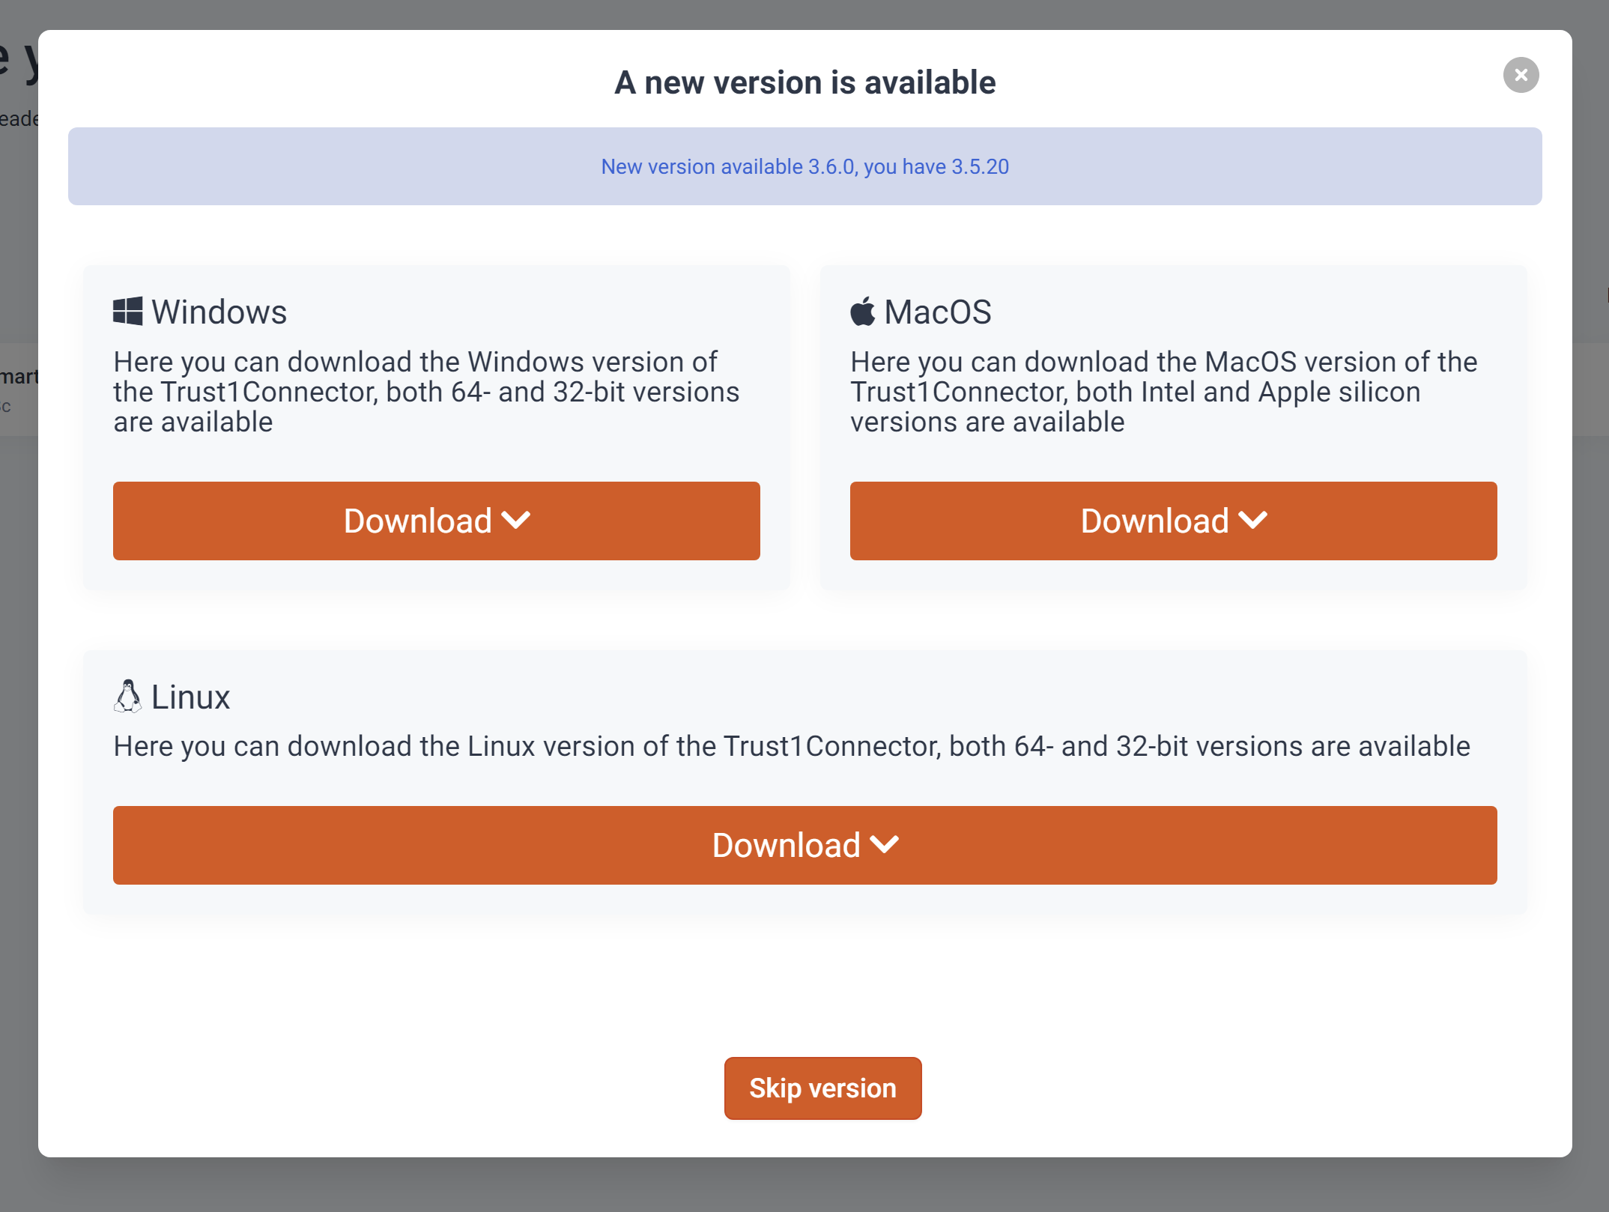Click the Windows Download button label
The width and height of the screenshot is (1609, 1212).
417,521
